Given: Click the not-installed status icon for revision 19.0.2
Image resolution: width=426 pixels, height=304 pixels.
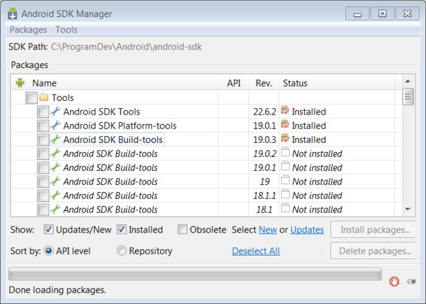Looking at the screenshot, I should 285,152.
